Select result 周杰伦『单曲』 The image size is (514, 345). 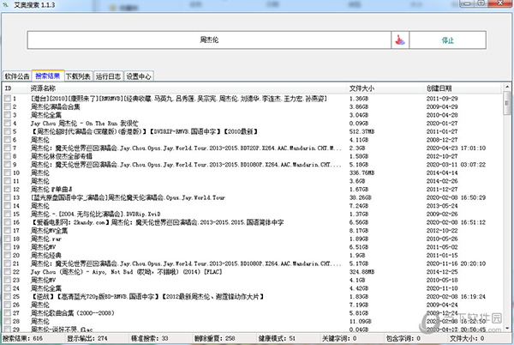(51, 190)
